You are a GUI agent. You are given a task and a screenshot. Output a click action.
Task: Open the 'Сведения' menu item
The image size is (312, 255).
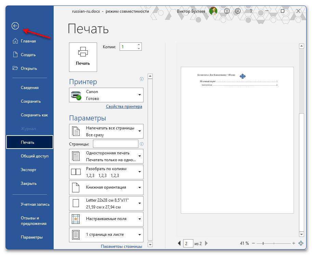coord(30,88)
